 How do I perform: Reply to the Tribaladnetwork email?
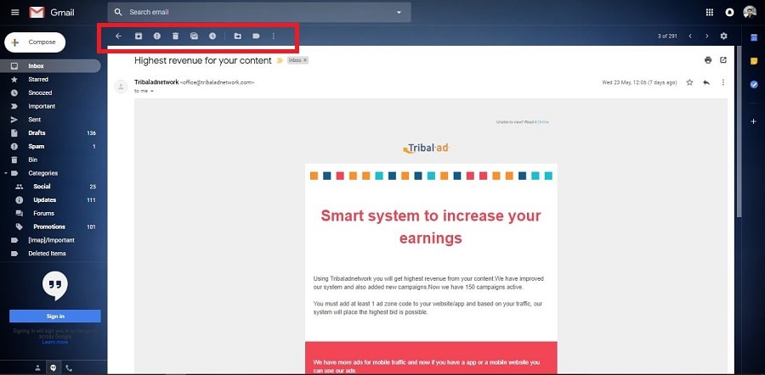(x=706, y=82)
